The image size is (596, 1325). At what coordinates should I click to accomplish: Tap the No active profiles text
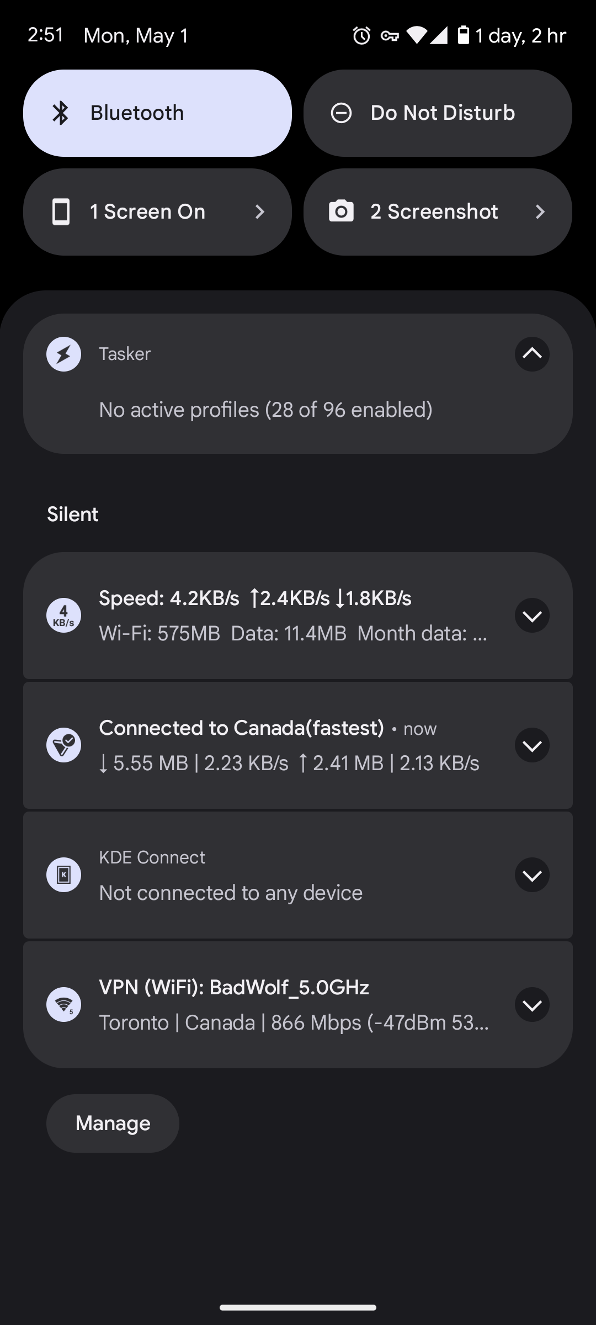265,410
